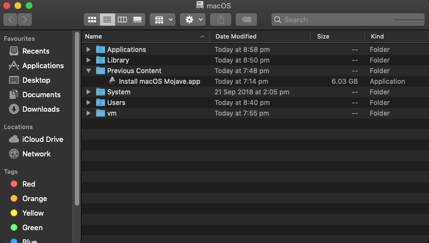Select the vm folder icon
Image resolution: width=429 pixels, height=243 pixels.
pyautogui.click(x=101, y=113)
